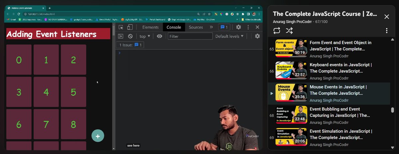Image resolution: width=399 pixels, height=154 pixels.
Task: Open the Elements tab in DevTools
Action: tap(150, 27)
